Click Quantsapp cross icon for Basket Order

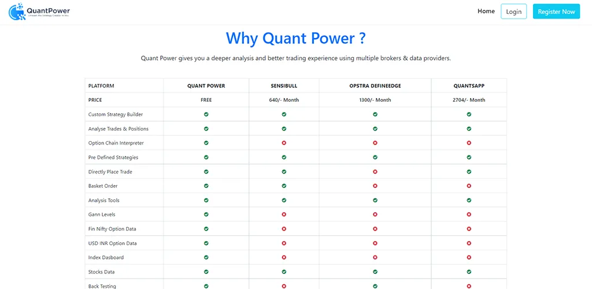click(x=469, y=186)
